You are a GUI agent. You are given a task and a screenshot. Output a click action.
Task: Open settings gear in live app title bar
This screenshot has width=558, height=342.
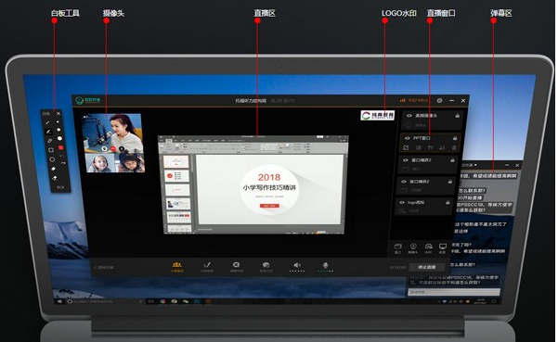tap(439, 100)
